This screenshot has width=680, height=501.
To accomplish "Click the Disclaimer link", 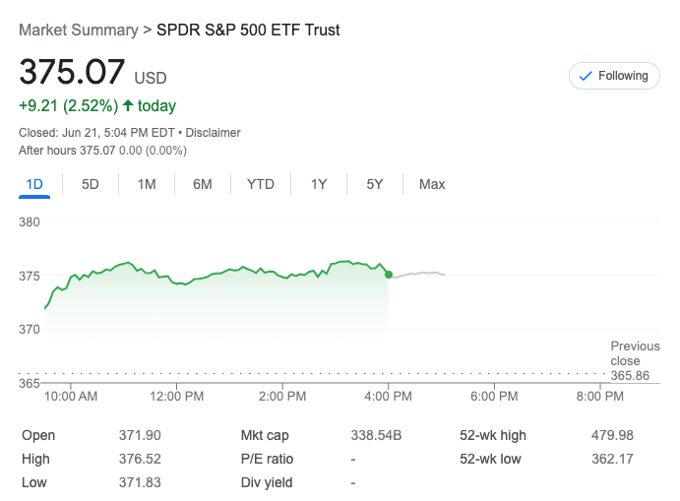I will tap(214, 133).
